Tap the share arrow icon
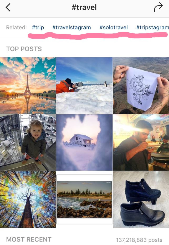Screen dimensions: 169x245 coord(158,7)
